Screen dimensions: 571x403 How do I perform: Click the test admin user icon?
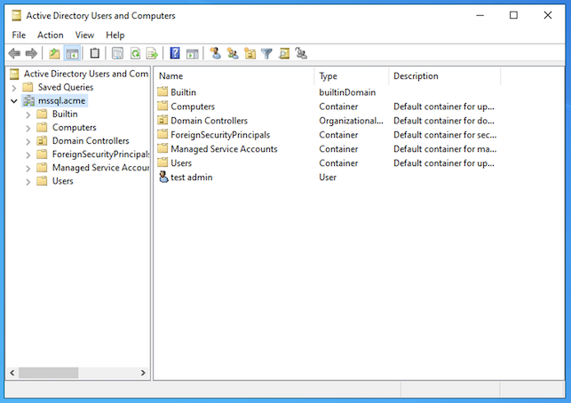(163, 177)
